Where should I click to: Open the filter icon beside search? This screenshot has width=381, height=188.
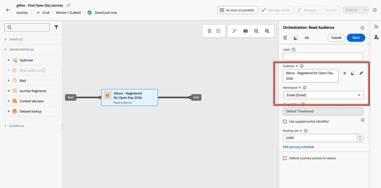56,27
